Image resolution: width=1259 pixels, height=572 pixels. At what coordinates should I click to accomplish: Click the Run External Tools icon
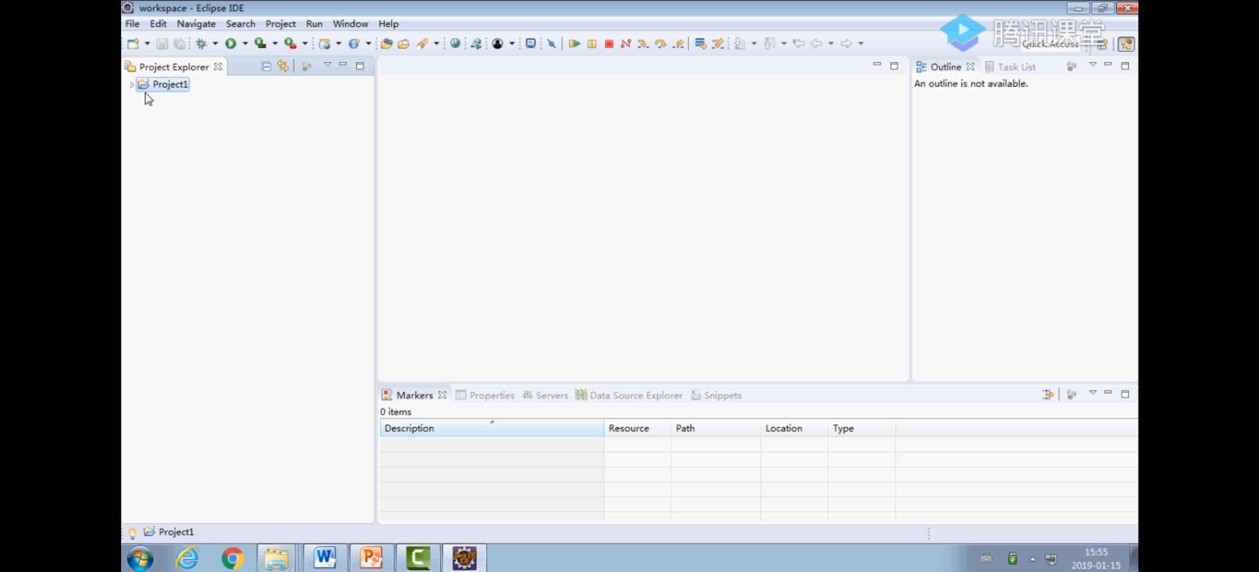(x=290, y=43)
